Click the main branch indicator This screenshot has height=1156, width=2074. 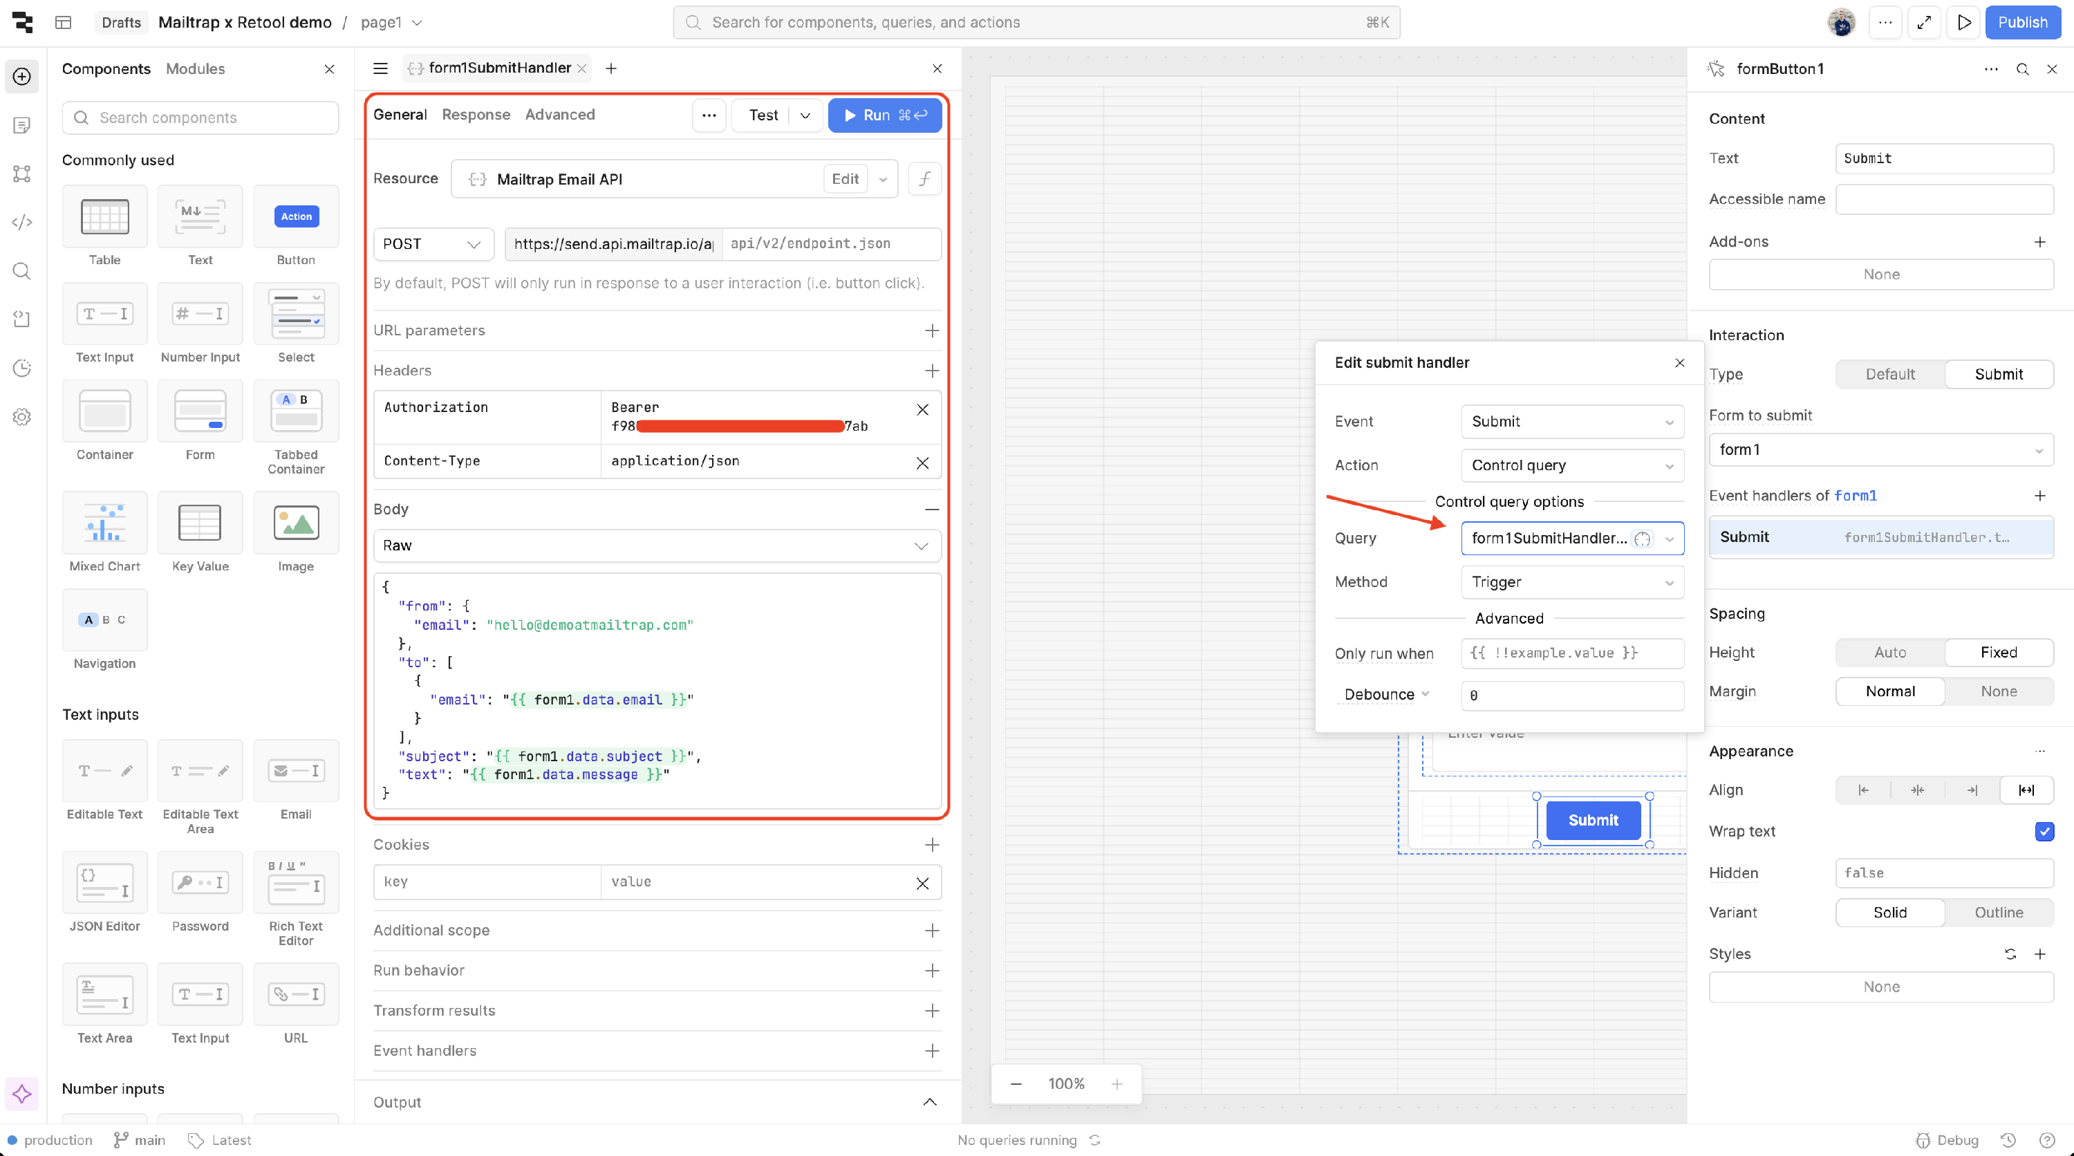140,1140
